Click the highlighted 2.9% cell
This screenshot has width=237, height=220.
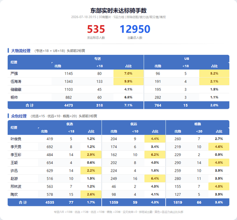point(91,155)
